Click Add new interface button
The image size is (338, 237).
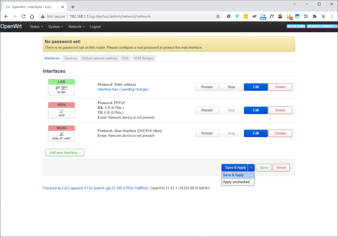[x=65, y=153]
